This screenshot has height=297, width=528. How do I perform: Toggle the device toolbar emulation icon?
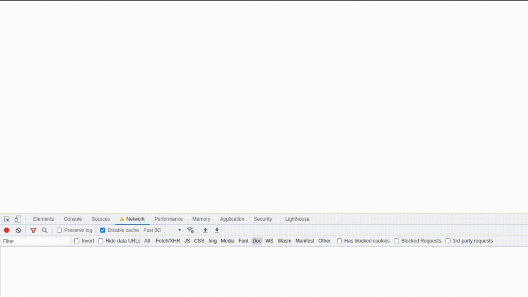[18, 219]
